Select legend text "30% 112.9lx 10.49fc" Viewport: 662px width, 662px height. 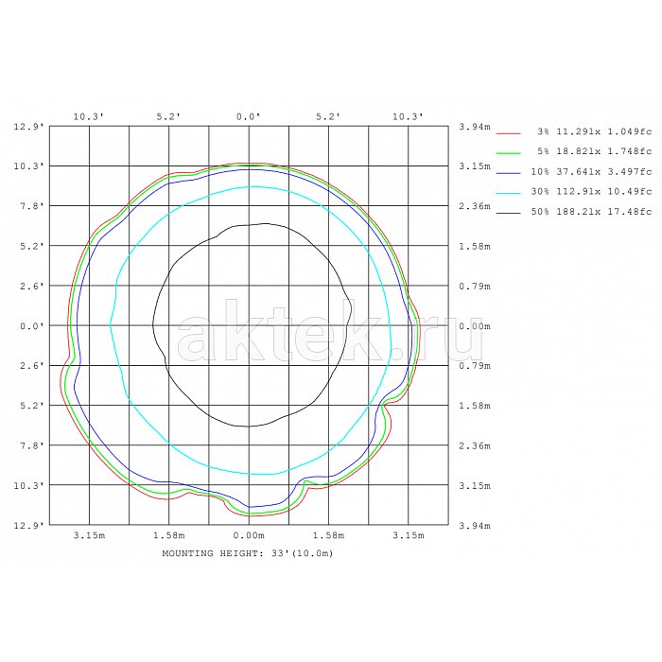(591, 191)
